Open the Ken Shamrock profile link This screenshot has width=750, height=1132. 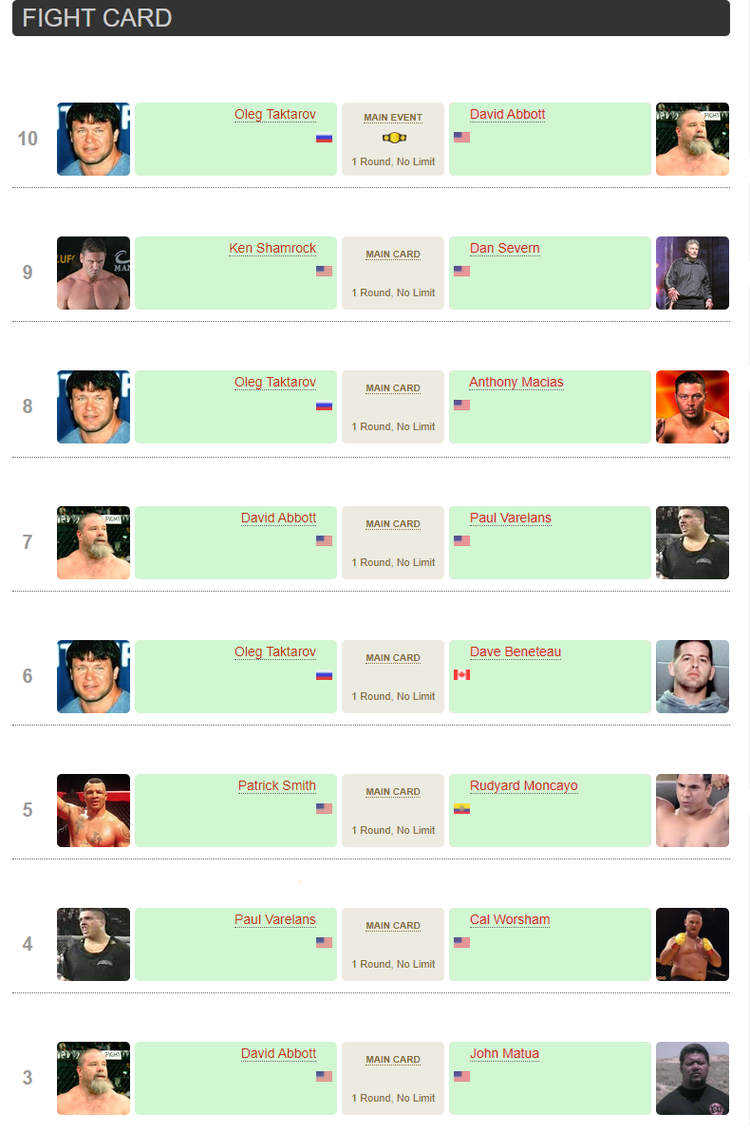tap(272, 249)
